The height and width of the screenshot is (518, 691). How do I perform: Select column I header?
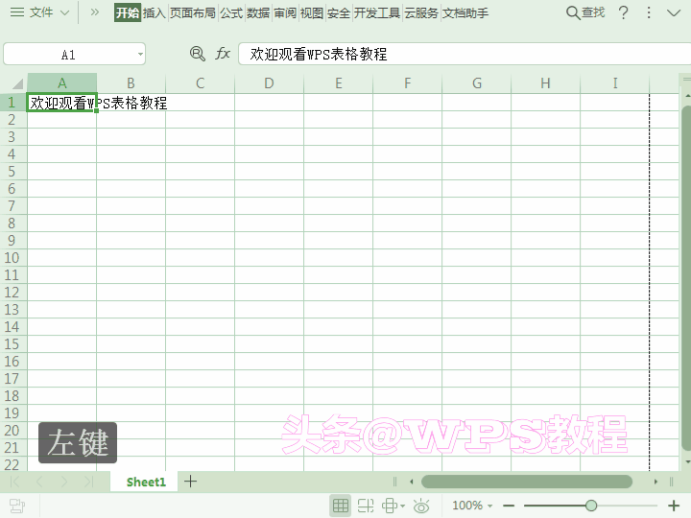pyautogui.click(x=615, y=82)
